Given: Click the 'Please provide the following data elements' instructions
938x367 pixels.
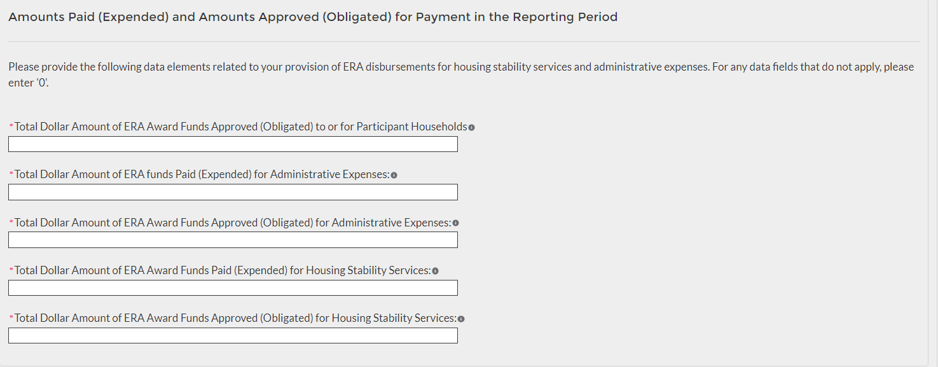Looking at the screenshot, I should pos(460,67).
